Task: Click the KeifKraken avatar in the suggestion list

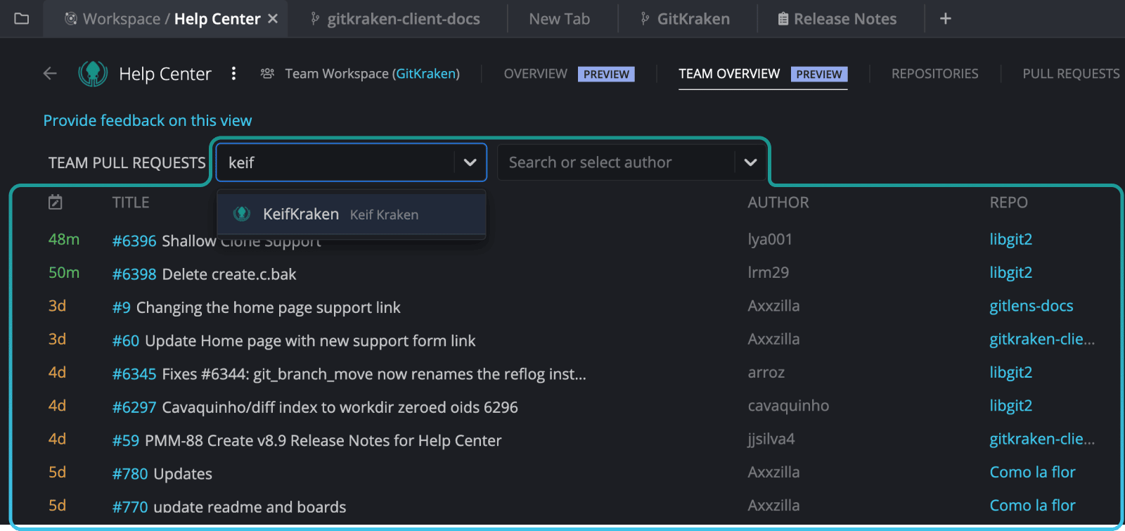Action: pos(242,214)
